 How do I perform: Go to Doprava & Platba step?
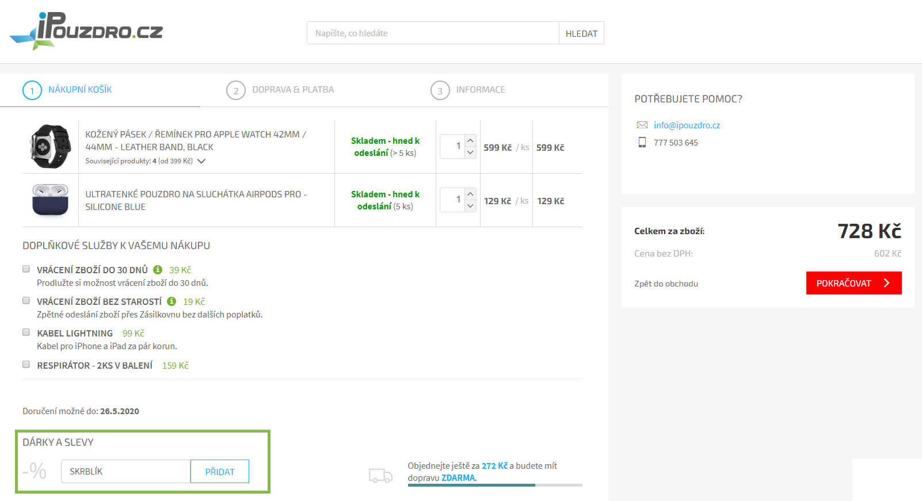click(x=293, y=90)
